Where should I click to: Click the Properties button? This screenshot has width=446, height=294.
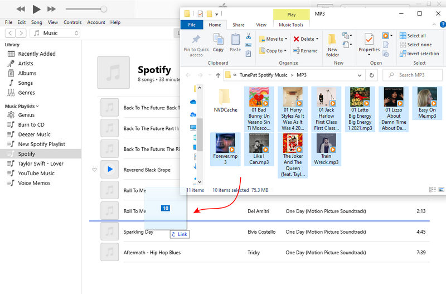click(369, 44)
